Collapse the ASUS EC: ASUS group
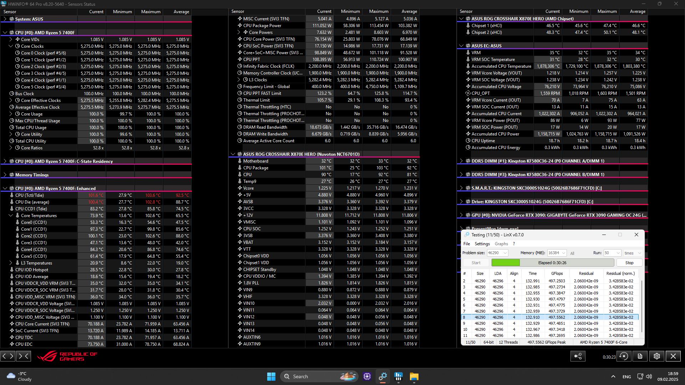 pos(461,46)
